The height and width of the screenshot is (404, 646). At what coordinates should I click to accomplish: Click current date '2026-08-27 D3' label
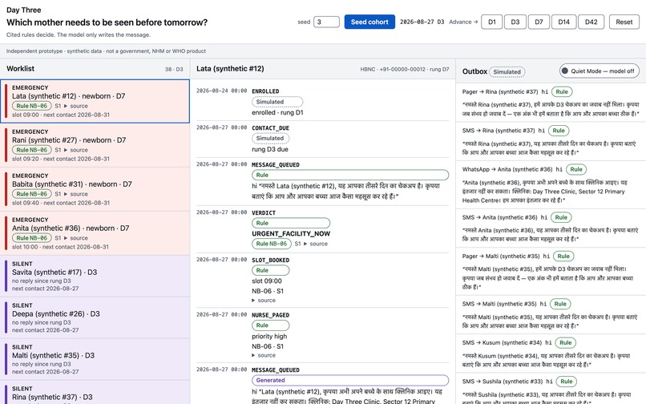click(422, 22)
